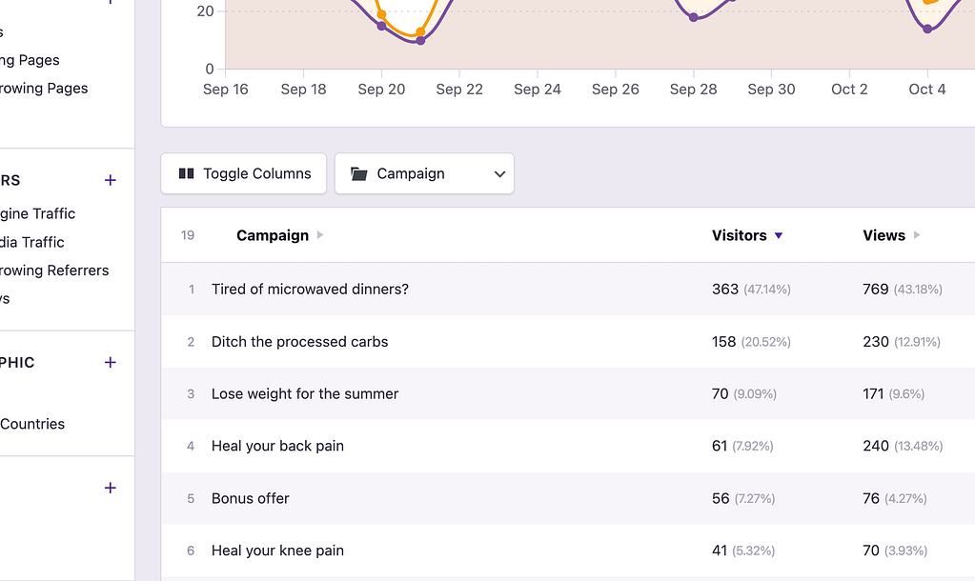975x581 pixels.
Task: Click the plus icon next to Countries section
Action: click(110, 362)
